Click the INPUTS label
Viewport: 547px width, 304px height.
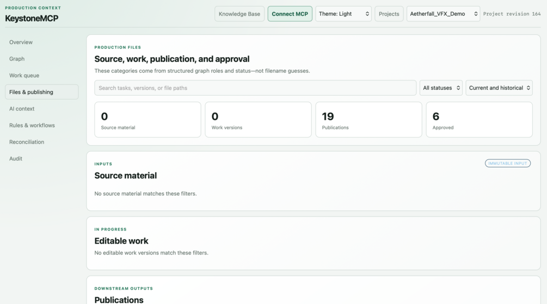[x=103, y=164]
